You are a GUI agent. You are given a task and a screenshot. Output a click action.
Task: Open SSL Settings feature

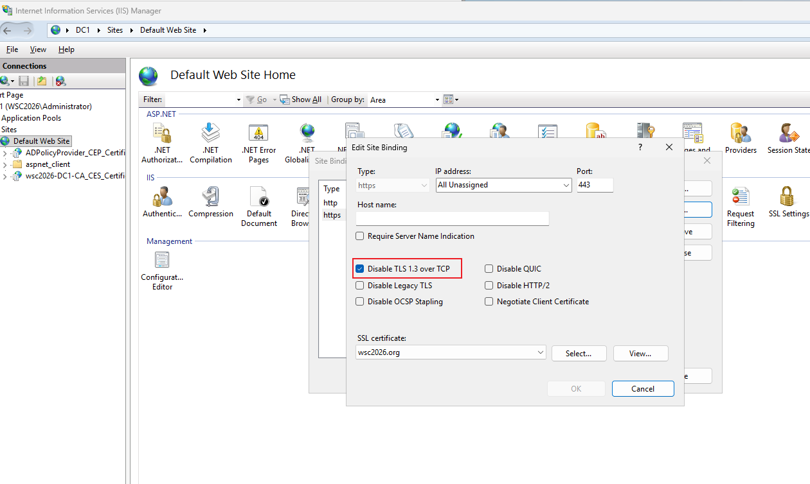tap(788, 202)
